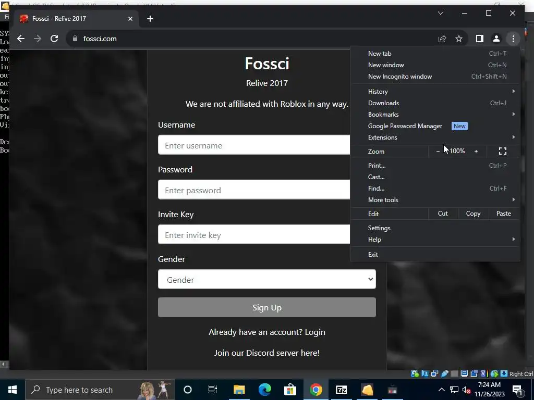Screen dimensions: 534x400
Task: Follow the Join our Discord server link
Action: 267,353
